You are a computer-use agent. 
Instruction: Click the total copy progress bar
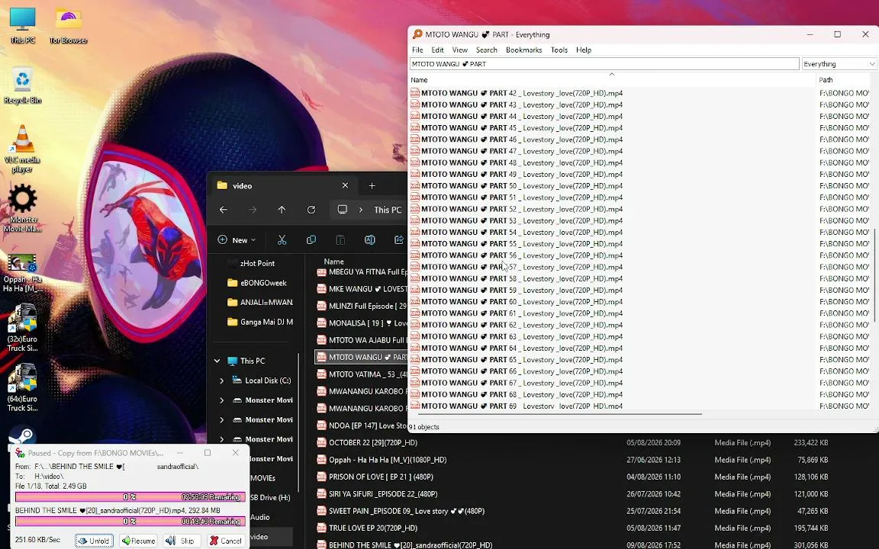click(x=130, y=497)
